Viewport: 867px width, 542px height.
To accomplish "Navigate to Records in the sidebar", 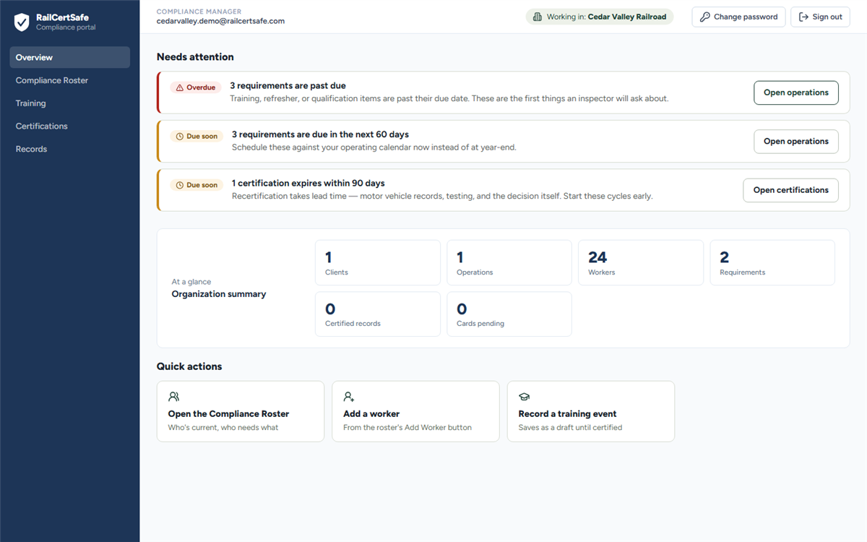I will coord(70,149).
